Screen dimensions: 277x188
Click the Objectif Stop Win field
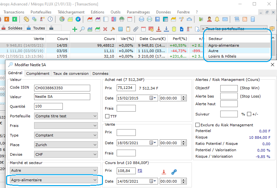(229, 88)
